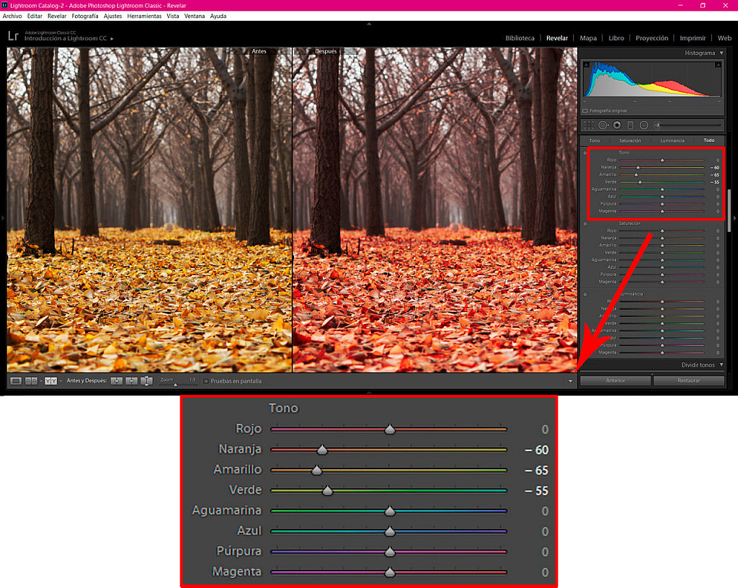The image size is (738, 588).
Task: Select the Spot Removal tool
Action: pos(603,125)
